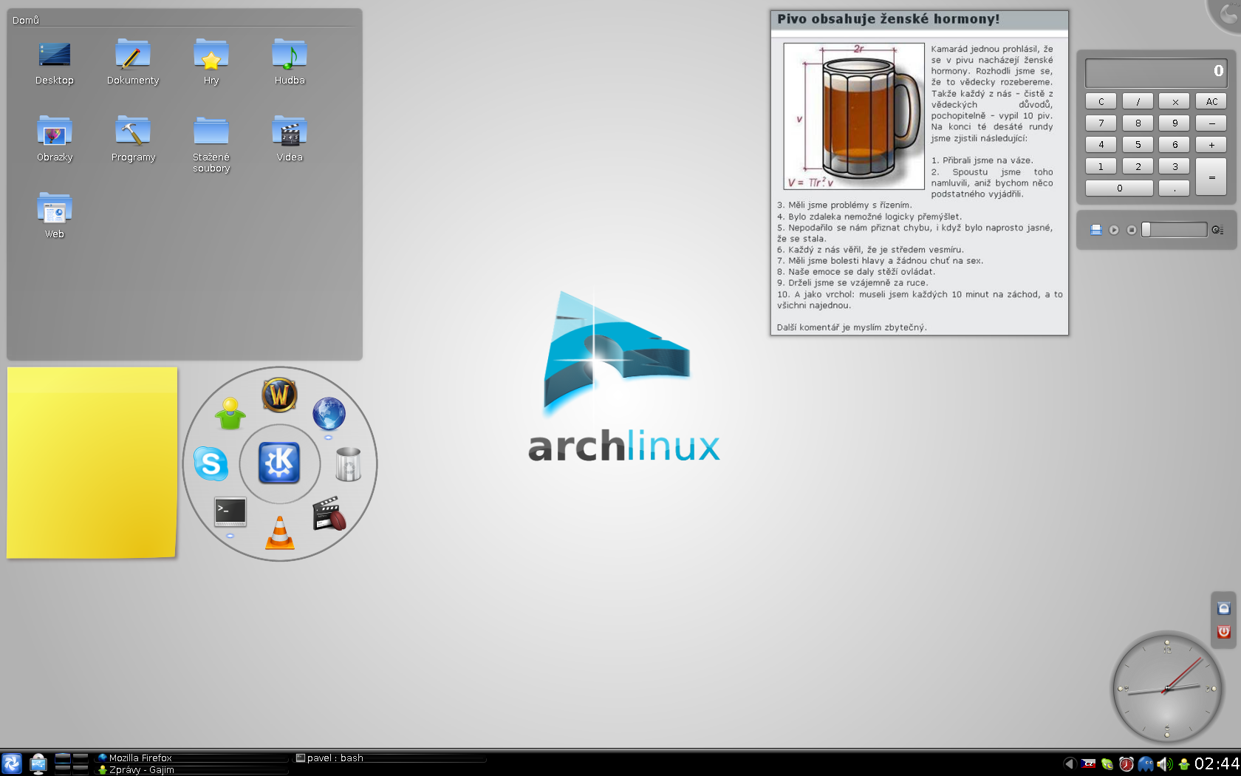1241x776 pixels.
Task: Click the media player seek slider
Action: (1175, 230)
